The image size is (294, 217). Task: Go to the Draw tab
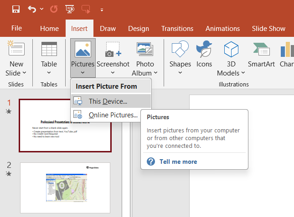[108, 29]
